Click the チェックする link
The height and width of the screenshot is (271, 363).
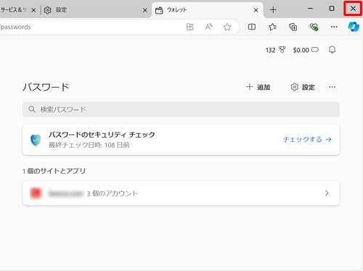click(307, 139)
